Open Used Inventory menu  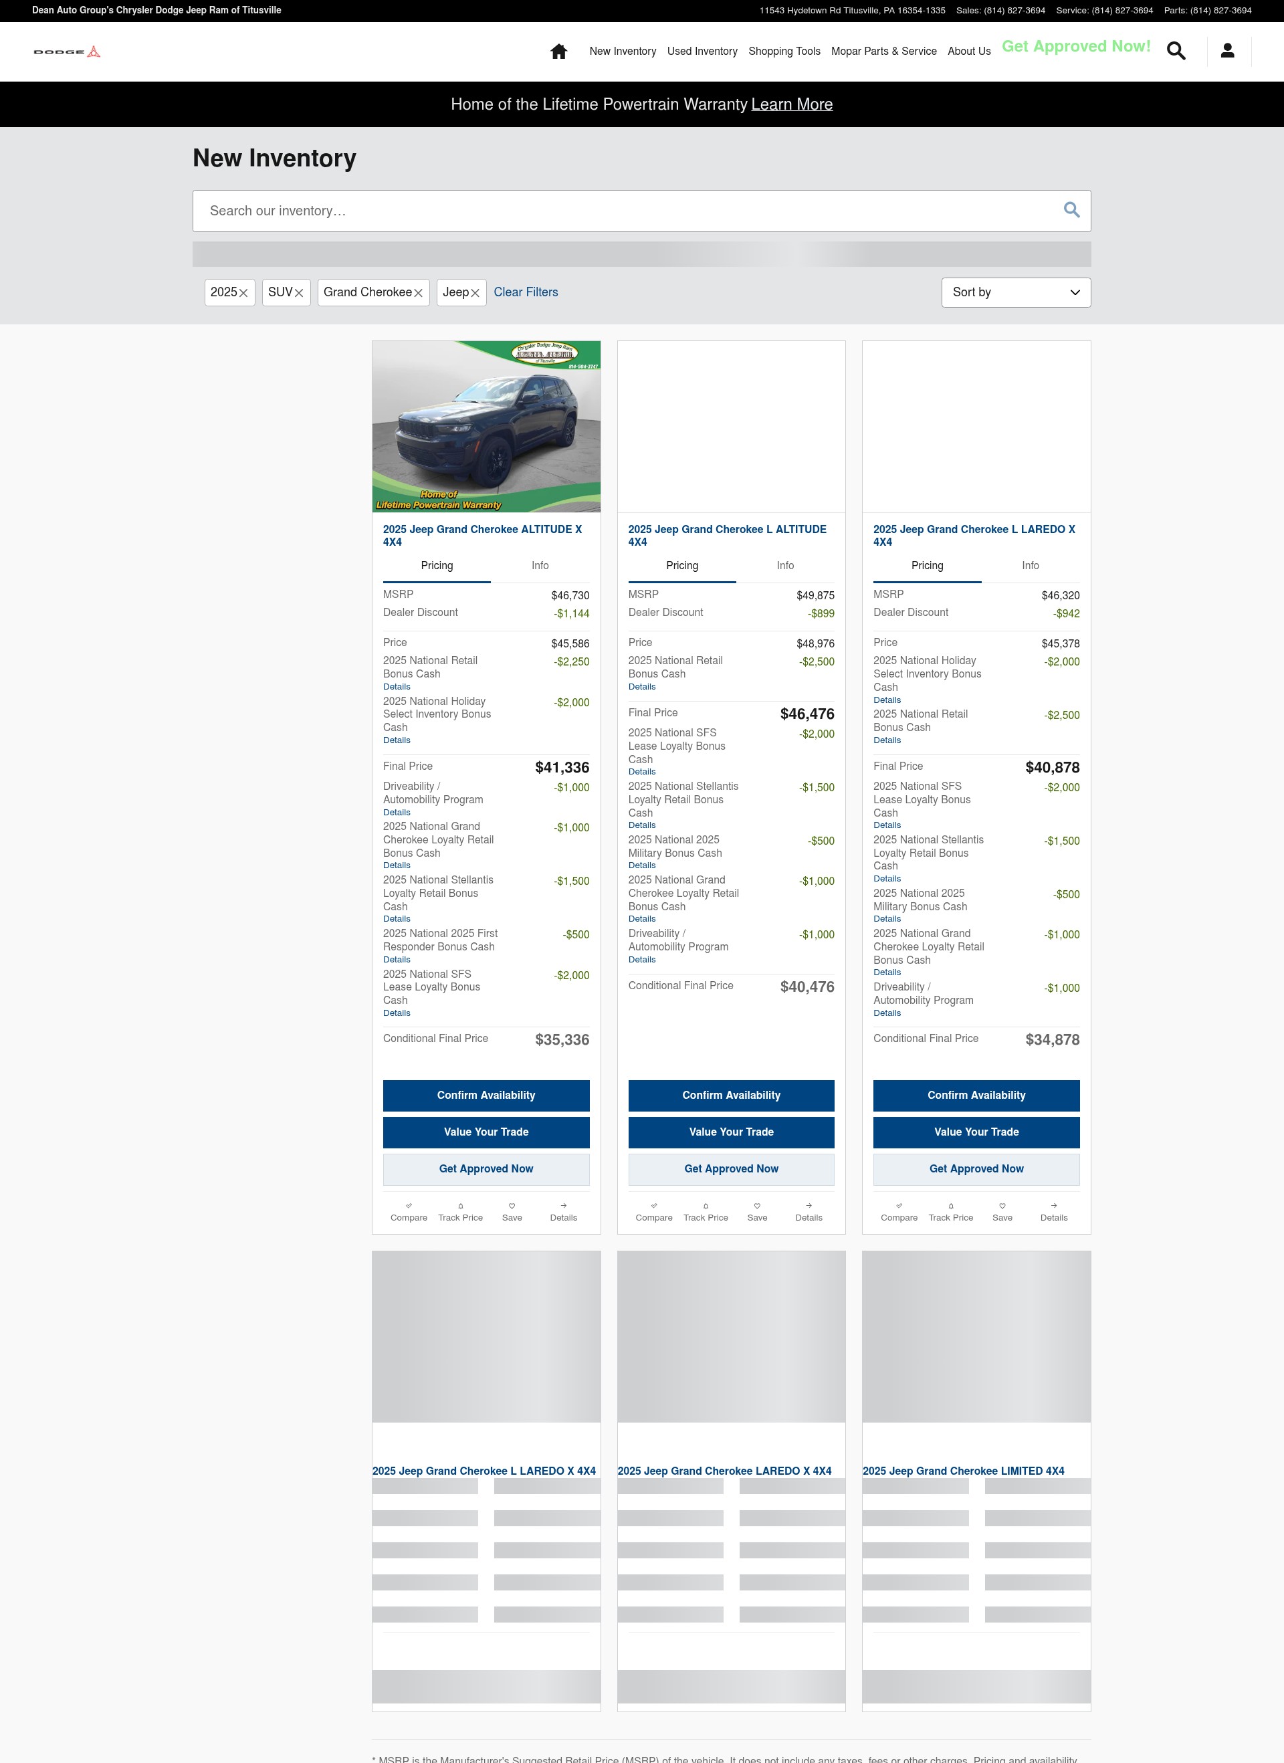(702, 51)
